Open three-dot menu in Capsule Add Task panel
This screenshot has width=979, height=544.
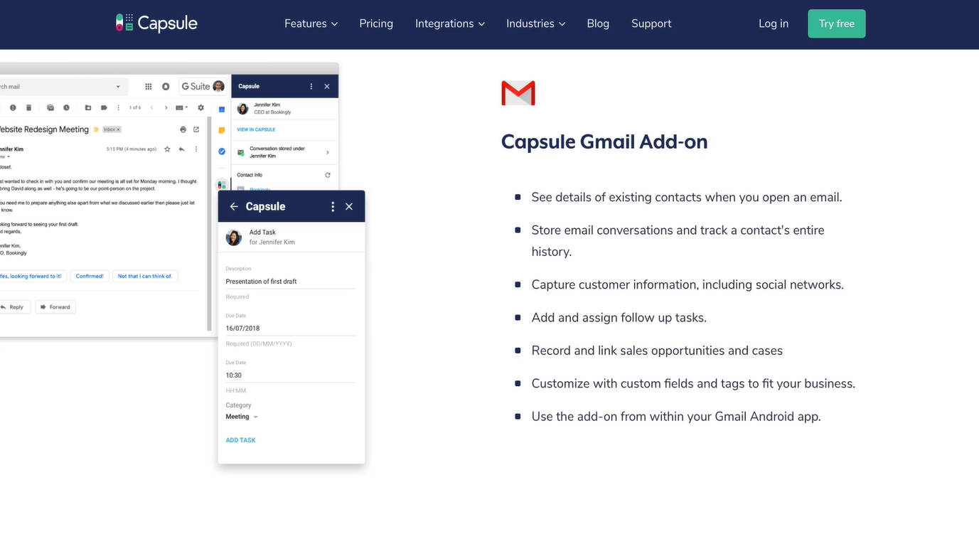tap(333, 206)
